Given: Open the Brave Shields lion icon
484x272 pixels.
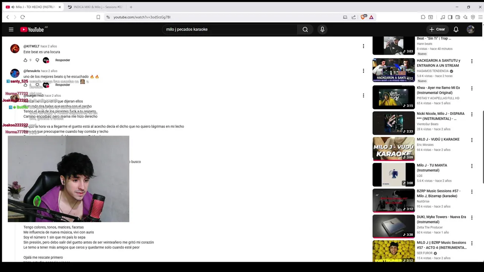Looking at the screenshot, I should click(x=363, y=17).
